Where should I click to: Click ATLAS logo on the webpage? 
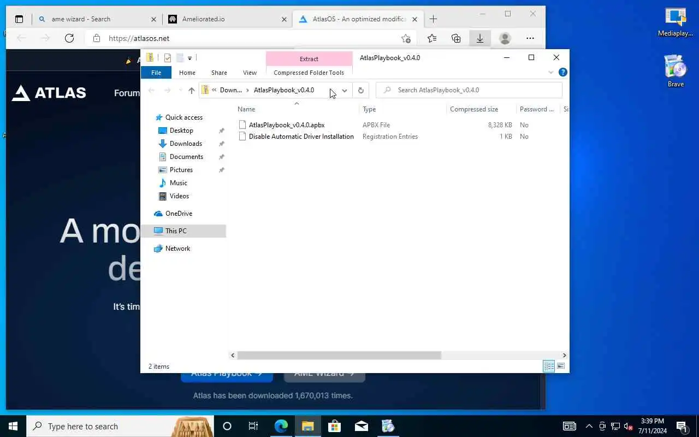click(49, 93)
